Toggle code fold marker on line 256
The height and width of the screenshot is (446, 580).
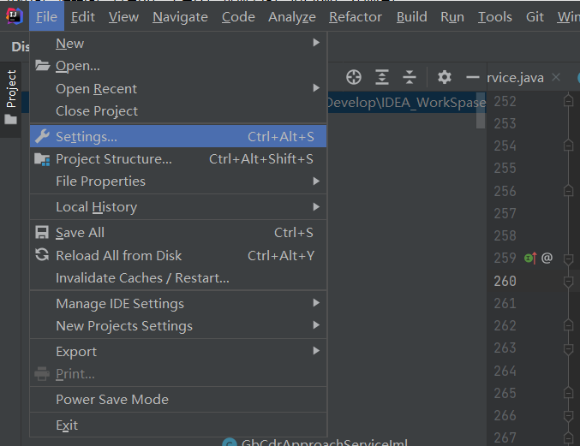(x=569, y=191)
